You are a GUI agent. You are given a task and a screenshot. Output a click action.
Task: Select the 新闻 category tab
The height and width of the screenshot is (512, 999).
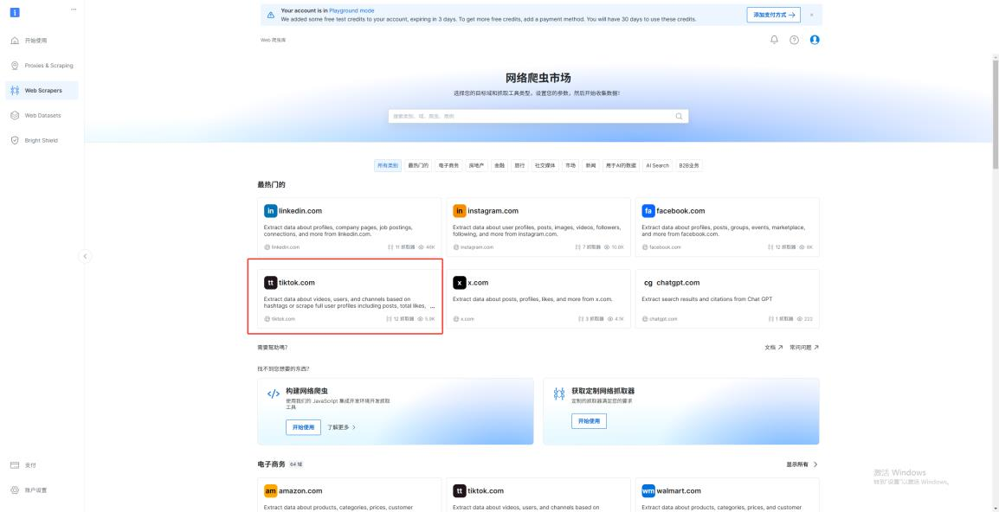click(x=590, y=165)
